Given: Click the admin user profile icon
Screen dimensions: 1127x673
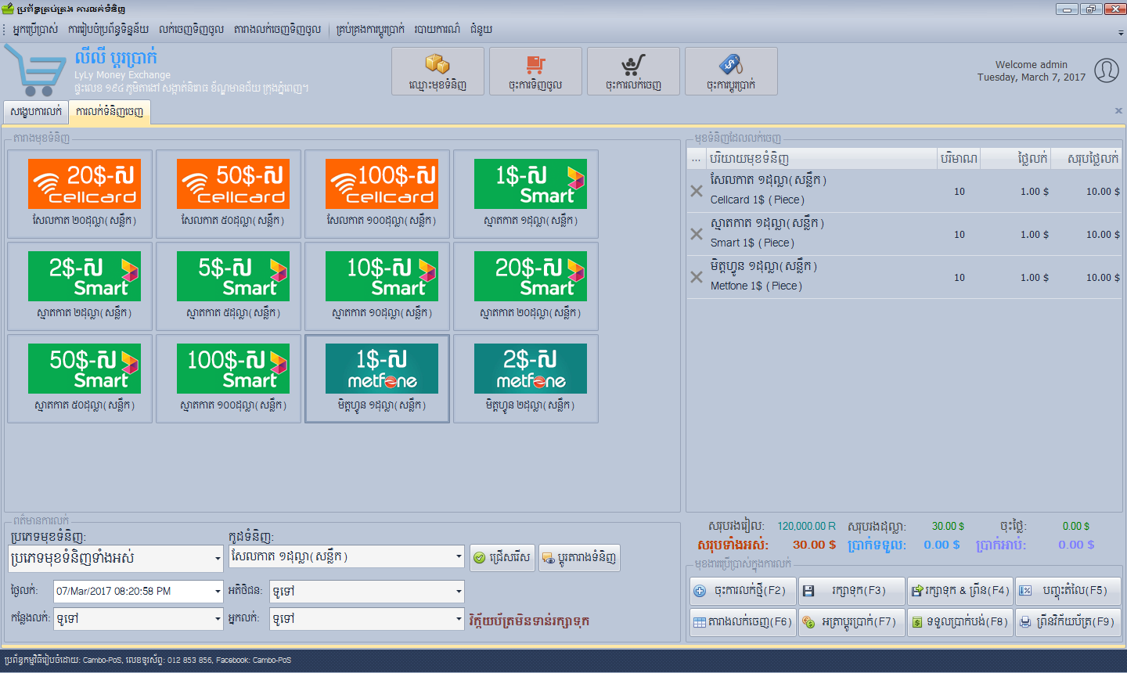Looking at the screenshot, I should pos(1106,70).
